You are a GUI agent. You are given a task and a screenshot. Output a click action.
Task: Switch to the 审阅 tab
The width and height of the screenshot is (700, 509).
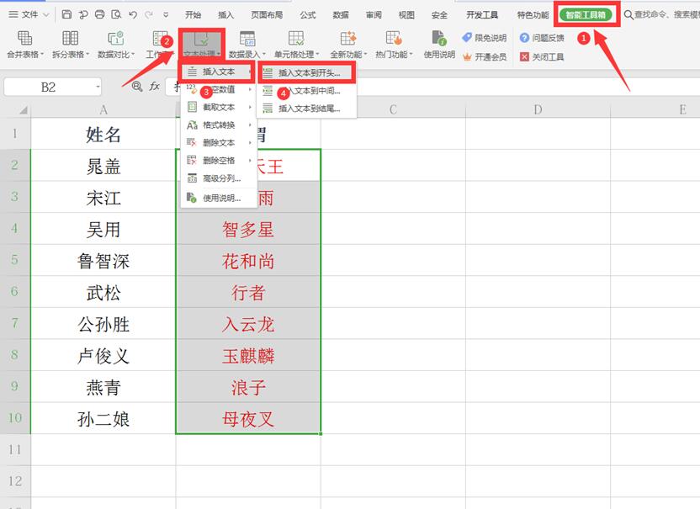374,15
